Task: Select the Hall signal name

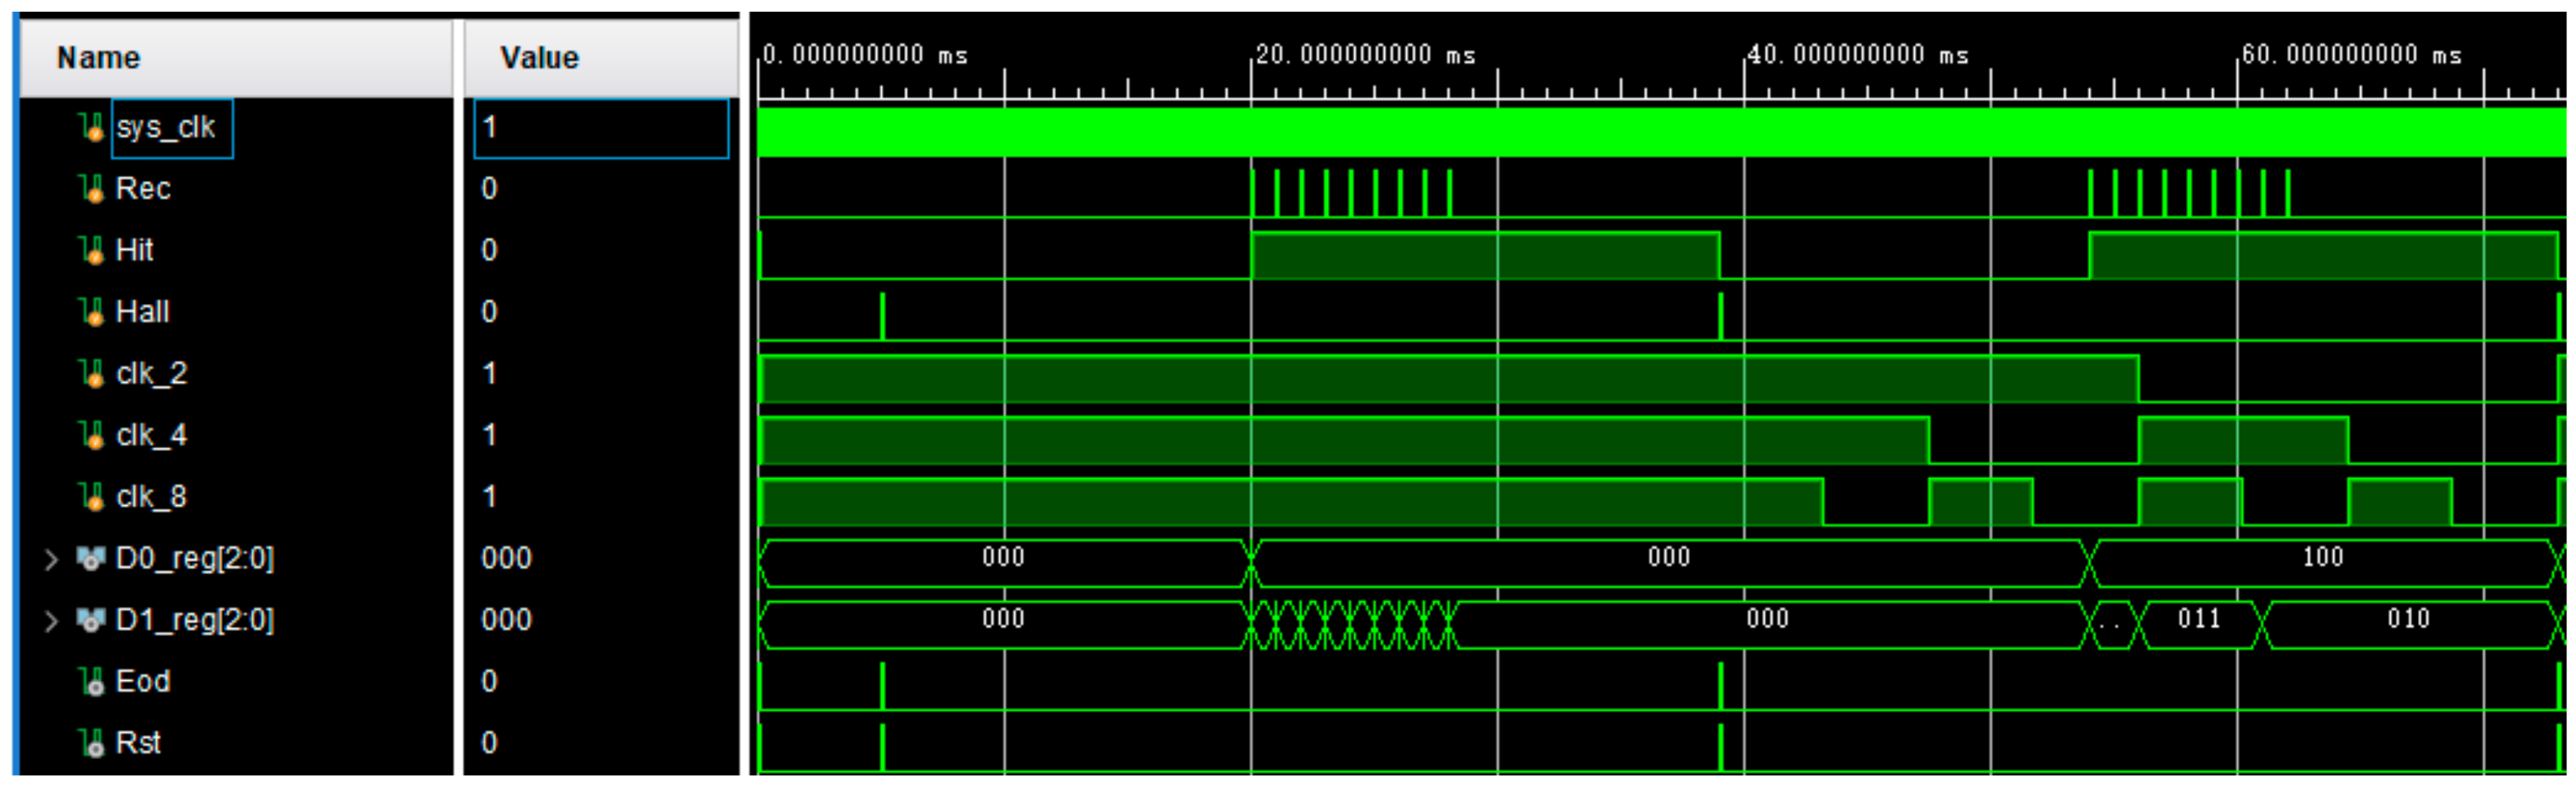Action: click(142, 313)
